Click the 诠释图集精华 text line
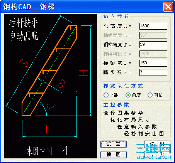The height and width of the screenshot is (163, 175). [x=123, y=113]
